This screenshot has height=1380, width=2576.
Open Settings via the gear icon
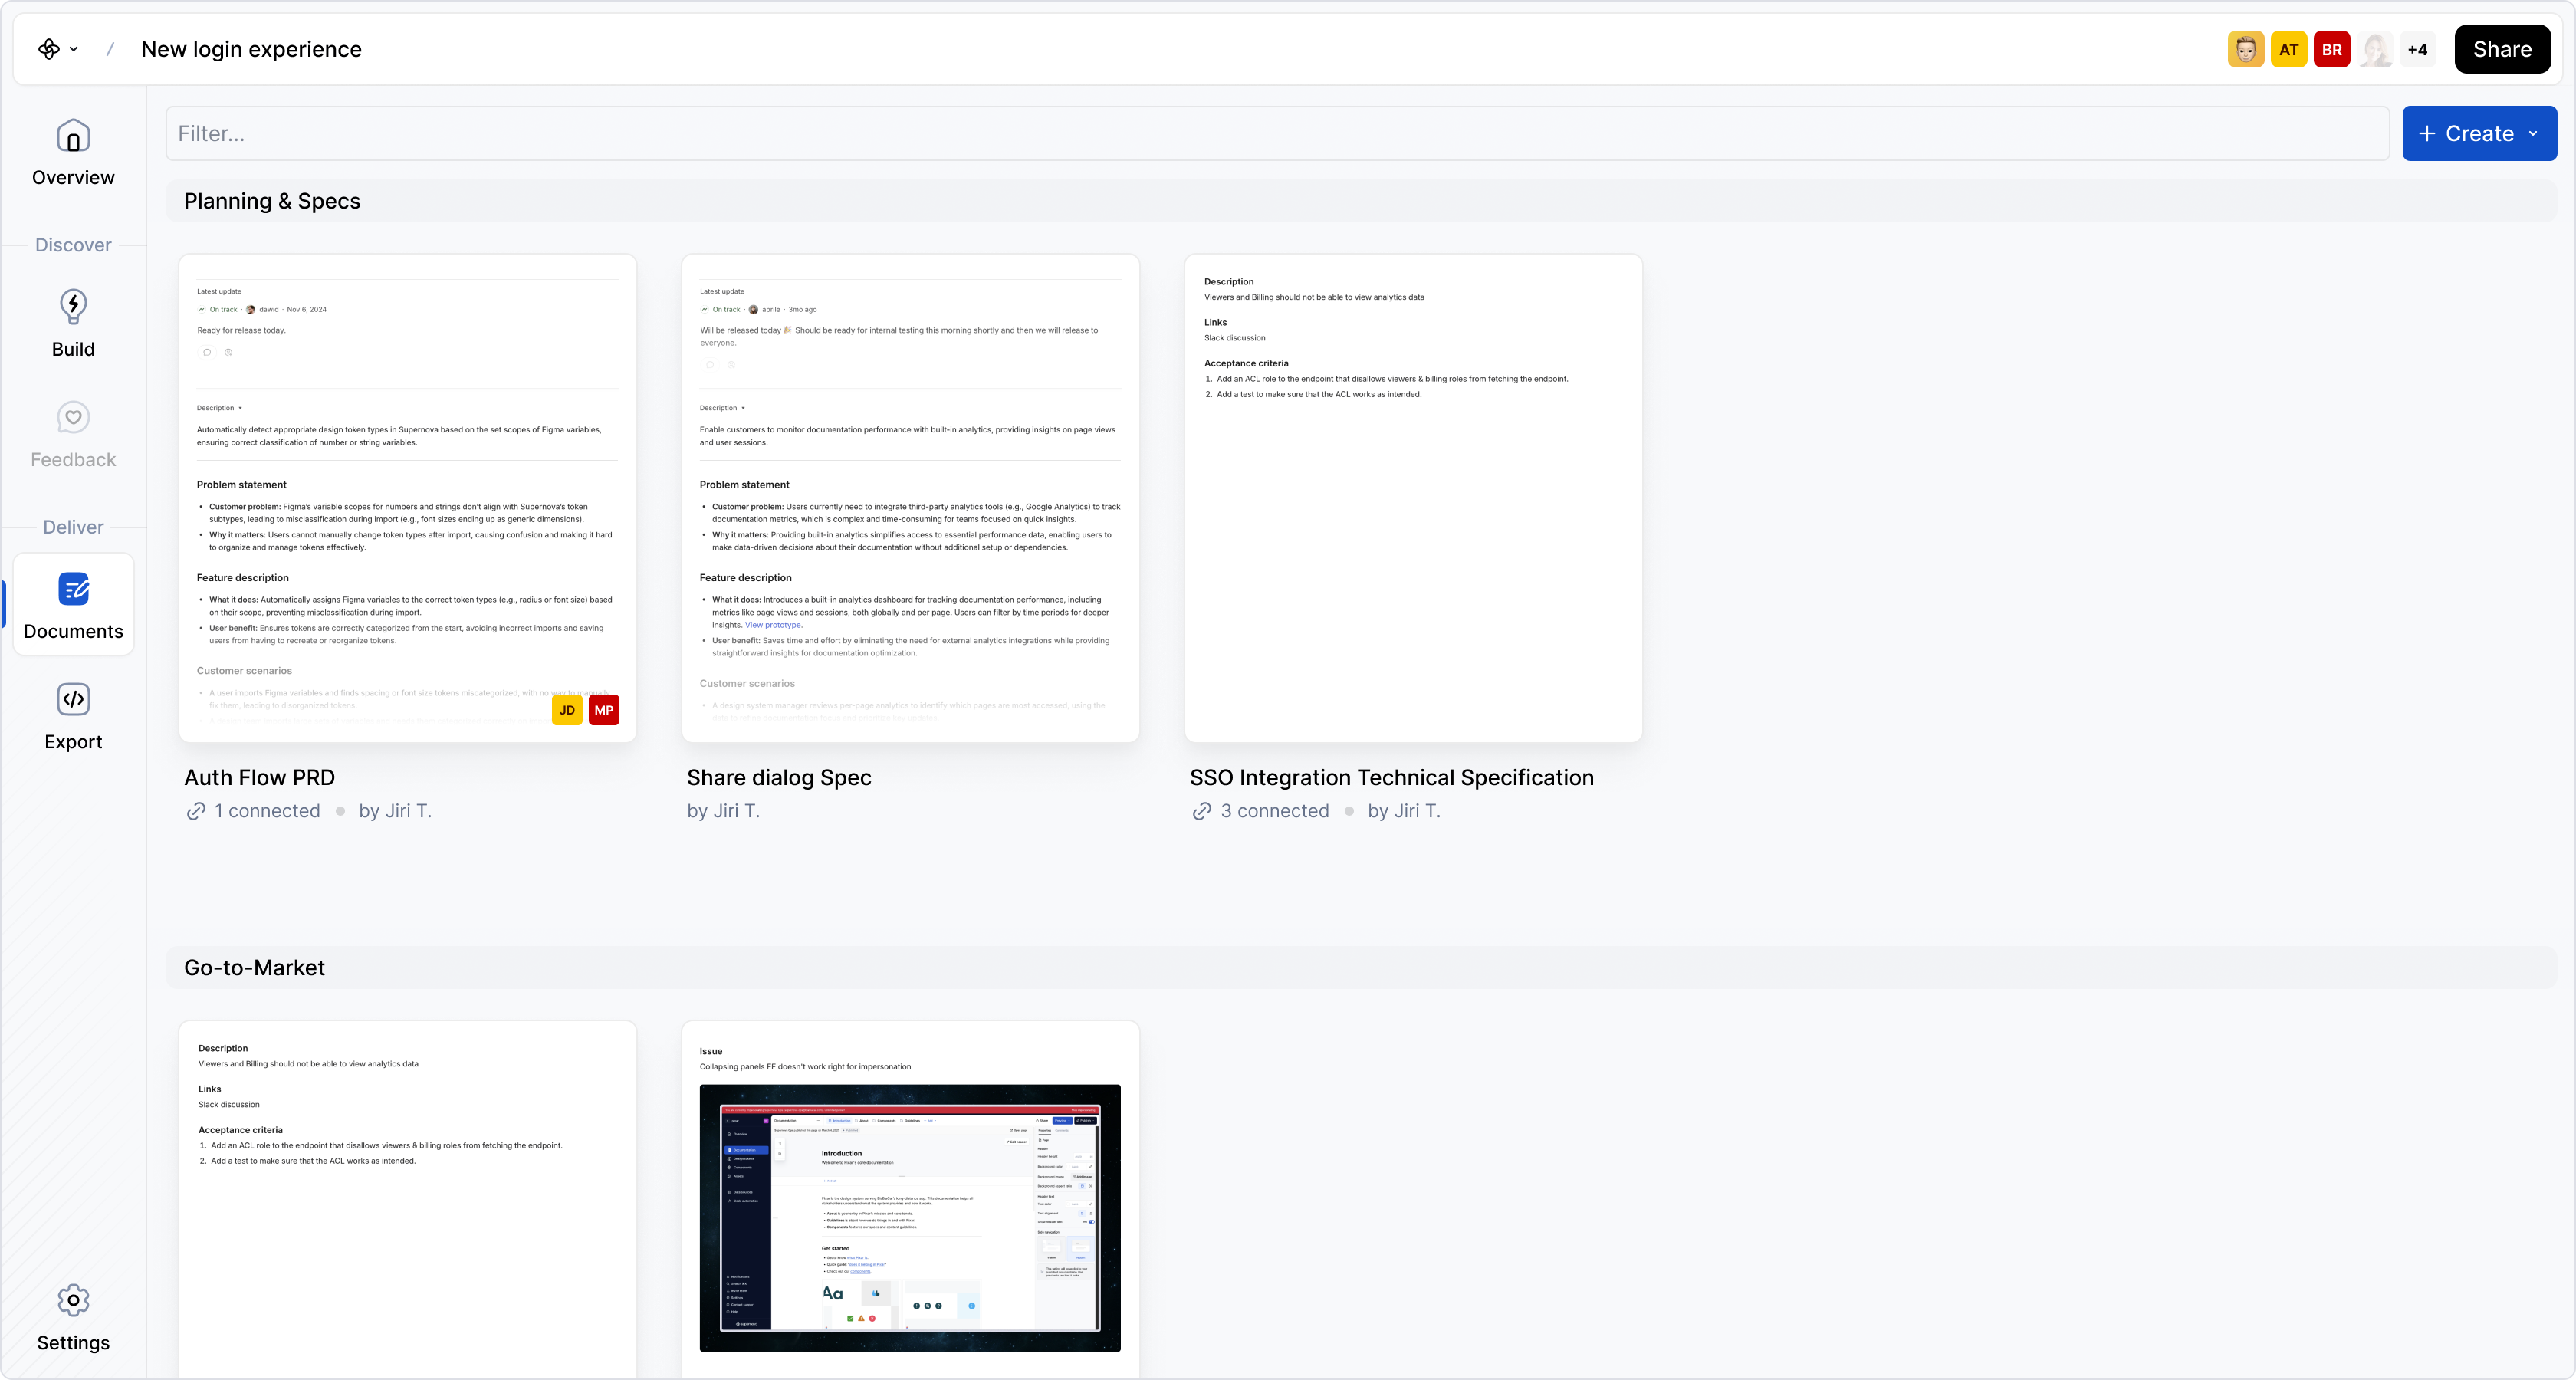pyautogui.click(x=73, y=1301)
